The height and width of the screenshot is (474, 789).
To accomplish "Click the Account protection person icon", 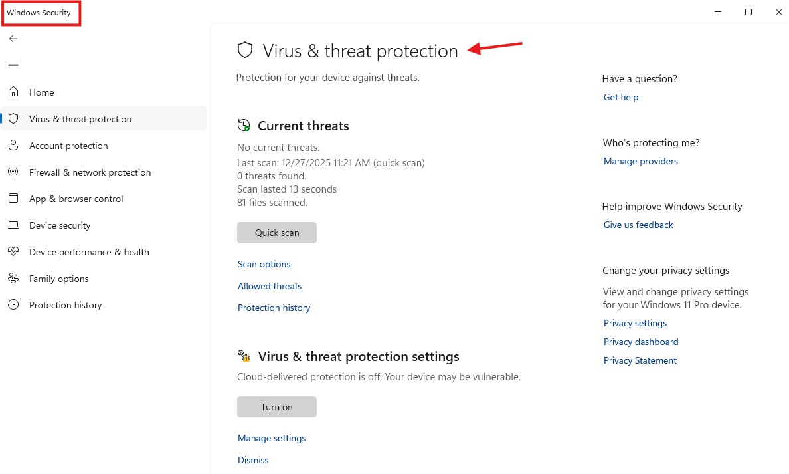I will pyautogui.click(x=13, y=146).
